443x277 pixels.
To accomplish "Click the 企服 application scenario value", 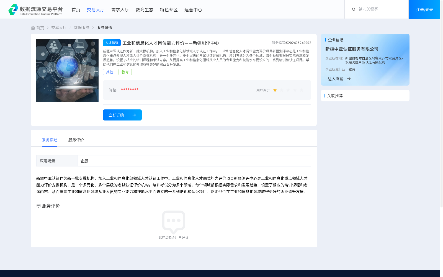I will [x=84, y=161].
